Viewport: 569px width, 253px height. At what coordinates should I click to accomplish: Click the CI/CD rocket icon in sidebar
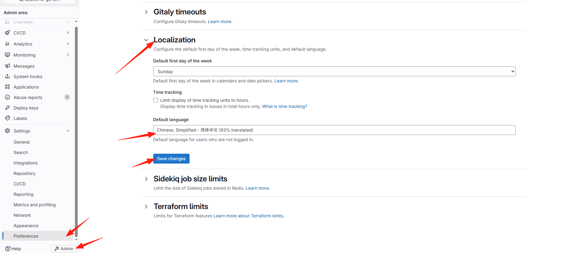[x=7, y=33]
